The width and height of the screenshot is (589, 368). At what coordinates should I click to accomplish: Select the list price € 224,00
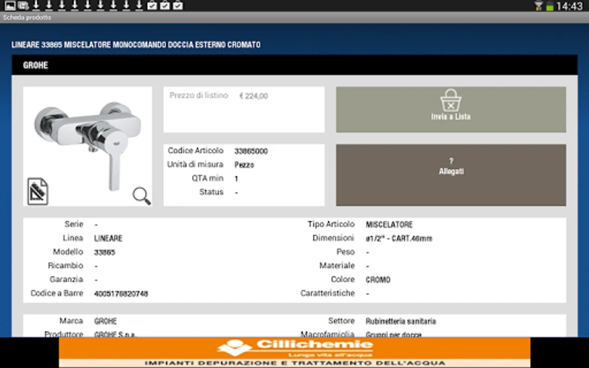tap(254, 96)
